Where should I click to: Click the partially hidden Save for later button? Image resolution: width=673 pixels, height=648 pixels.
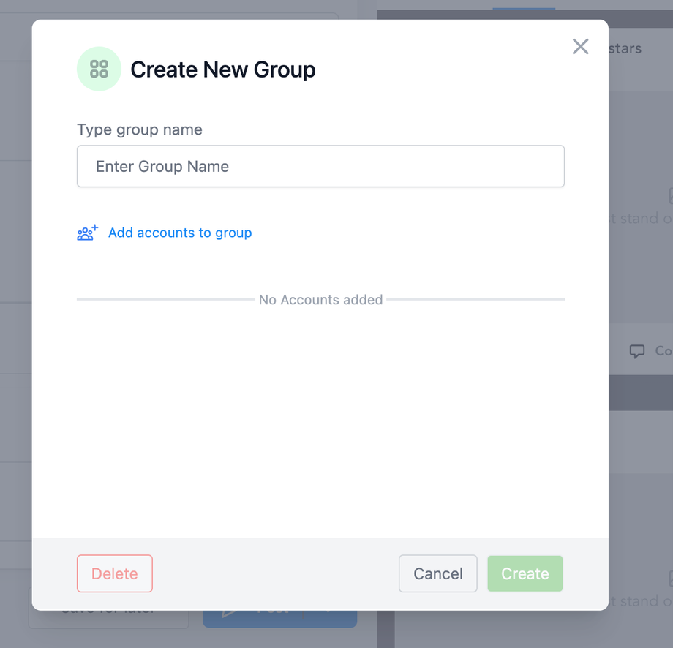[108, 618]
